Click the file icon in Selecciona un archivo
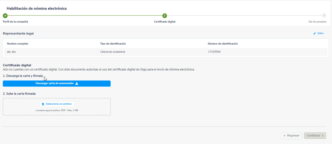 (43, 104)
